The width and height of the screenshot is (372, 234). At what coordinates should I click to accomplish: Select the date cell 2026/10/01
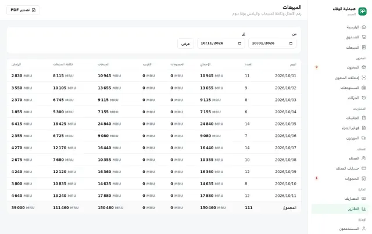(x=285, y=76)
